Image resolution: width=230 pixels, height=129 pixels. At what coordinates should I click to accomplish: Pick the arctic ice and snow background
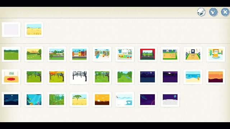click(125, 100)
